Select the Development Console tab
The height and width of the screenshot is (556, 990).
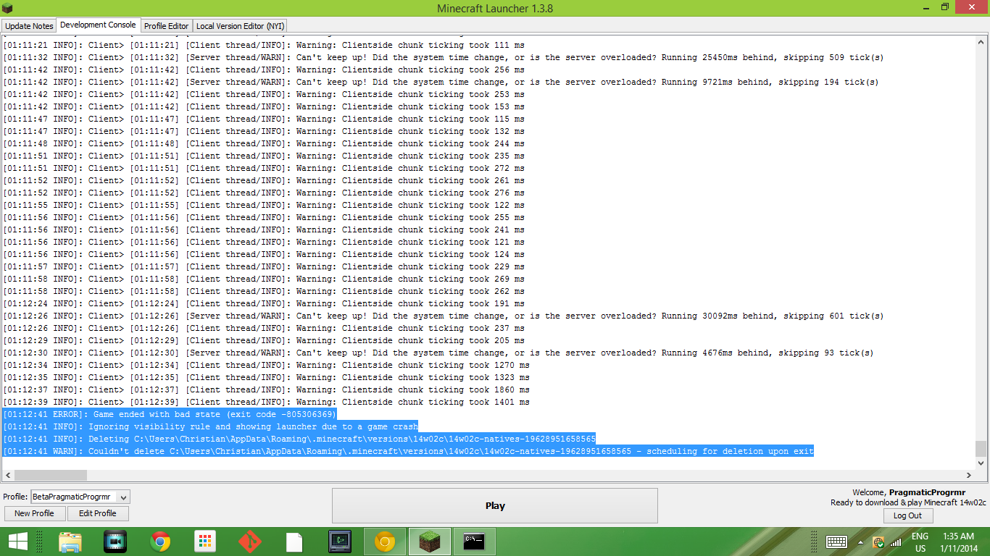pos(98,25)
